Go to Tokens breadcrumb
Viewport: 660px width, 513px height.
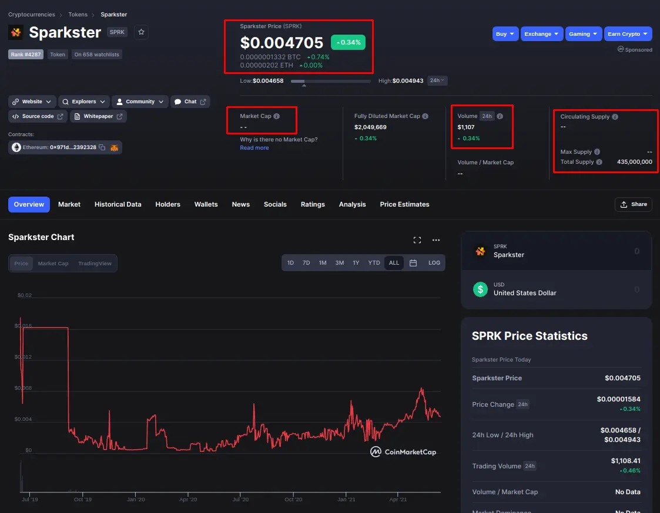pyautogui.click(x=78, y=14)
